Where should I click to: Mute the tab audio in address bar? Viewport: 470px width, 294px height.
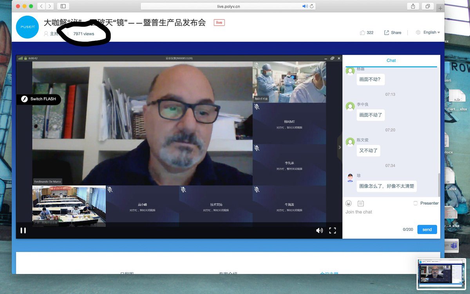tap(305, 6)
